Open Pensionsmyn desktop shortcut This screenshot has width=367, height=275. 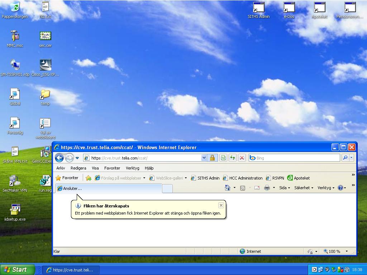pos(350,10)
